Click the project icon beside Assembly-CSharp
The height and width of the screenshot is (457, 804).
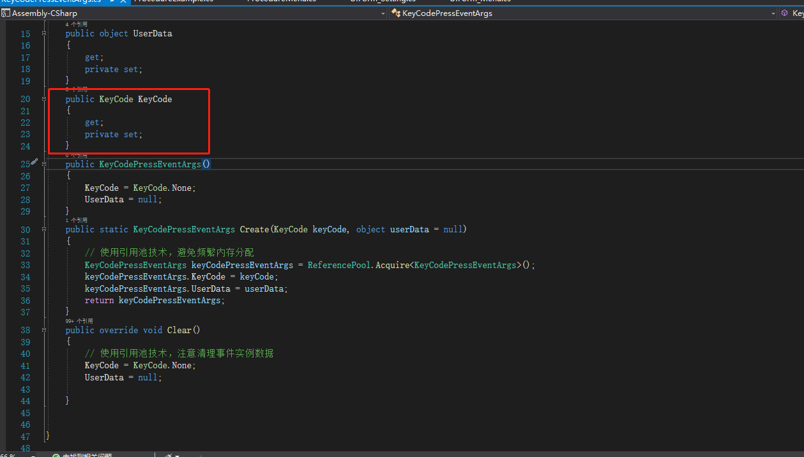coord(6,13)
